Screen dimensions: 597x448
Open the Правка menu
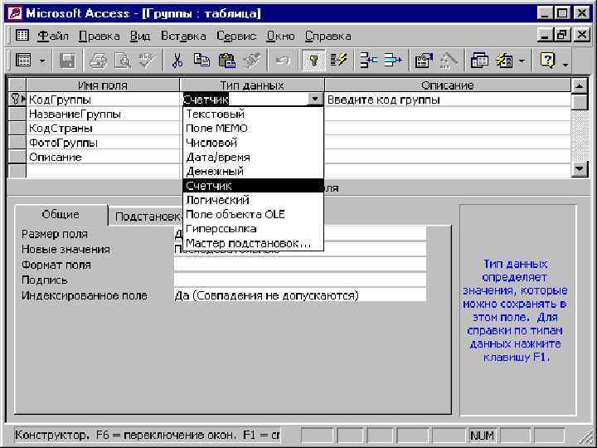tap(99, 37)
